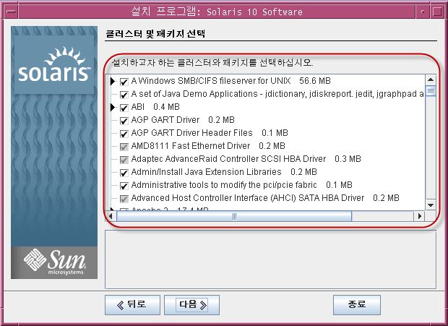Expand the ABI cluster node
This screenshot has width=448, height=326.
point(113,108)
